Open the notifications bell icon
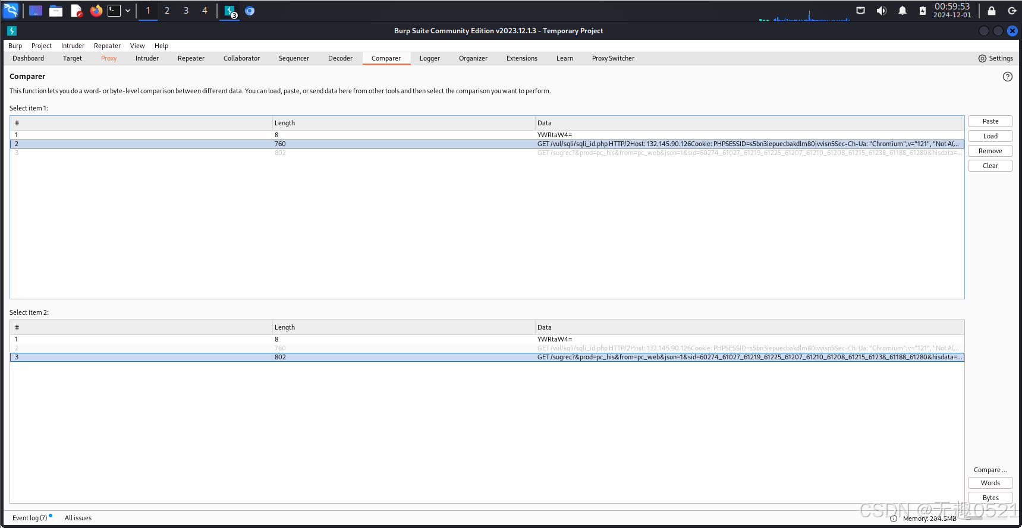 pyautogui.click(x=902, y=11)
